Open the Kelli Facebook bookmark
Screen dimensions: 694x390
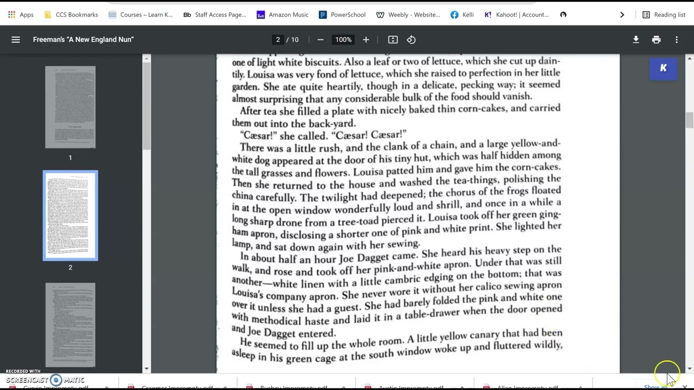[462, 15]
